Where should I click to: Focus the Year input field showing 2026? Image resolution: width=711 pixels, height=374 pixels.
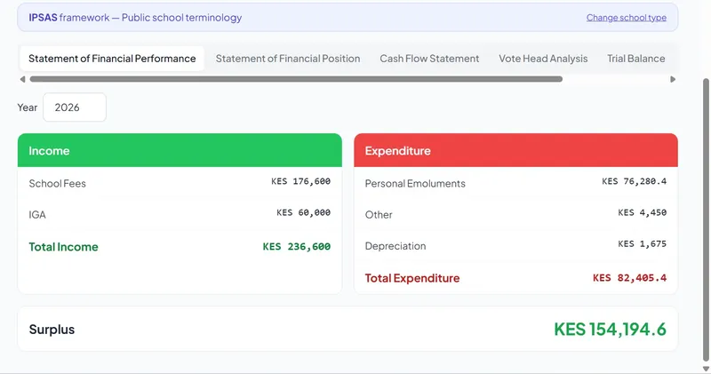click(75, 107)
